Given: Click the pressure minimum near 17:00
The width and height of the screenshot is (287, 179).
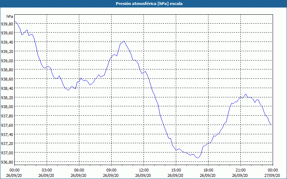Looking at the screenshot, I should click(198, 158).
